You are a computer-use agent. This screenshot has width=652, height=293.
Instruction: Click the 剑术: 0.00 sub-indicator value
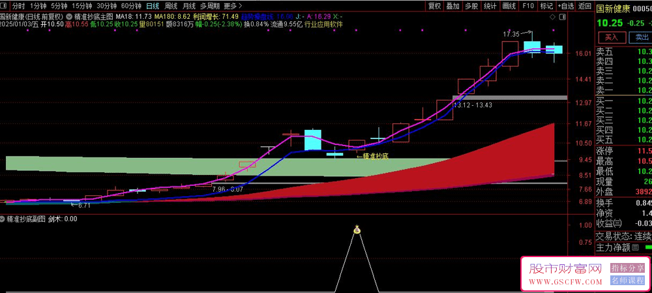[x=63, y=219]
